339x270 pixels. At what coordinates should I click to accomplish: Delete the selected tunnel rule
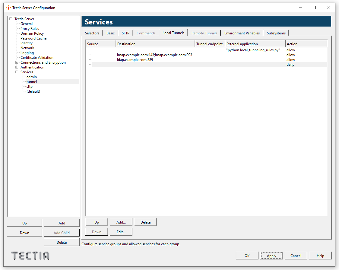point(145,222)
